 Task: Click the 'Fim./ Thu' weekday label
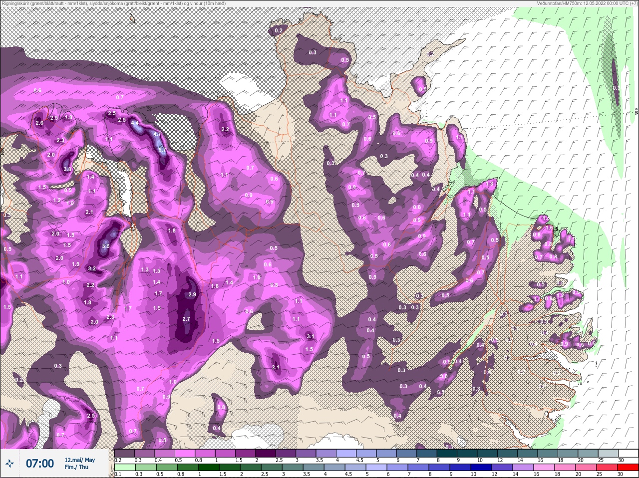tap(76, 467)
